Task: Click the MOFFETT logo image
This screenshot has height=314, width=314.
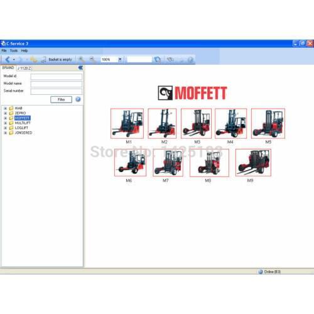Action: pyautogui.click(x=192, y=93)
